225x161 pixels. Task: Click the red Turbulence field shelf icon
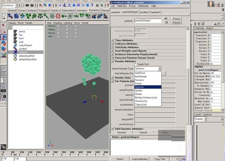[58, 16]
